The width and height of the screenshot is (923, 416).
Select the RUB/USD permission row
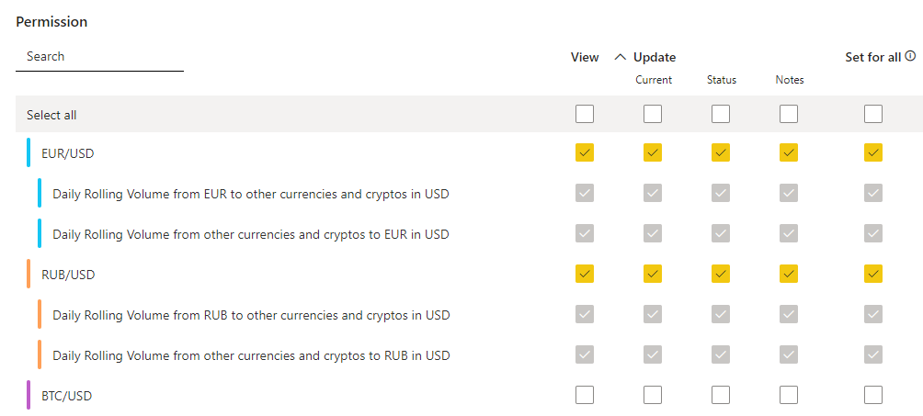(x=68, y=275)
